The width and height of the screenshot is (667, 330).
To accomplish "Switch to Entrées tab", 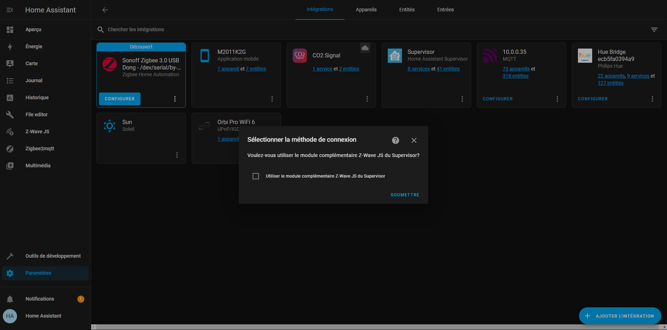I will (445, 10).
